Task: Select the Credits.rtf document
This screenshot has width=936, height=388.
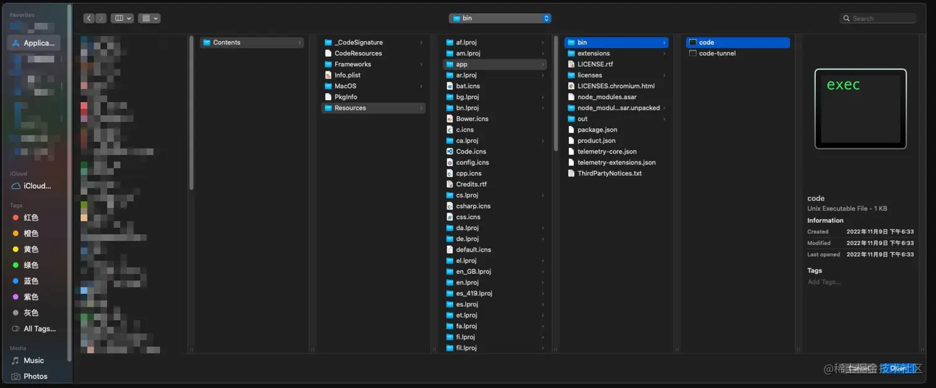Action: click(x=495, y=184)
